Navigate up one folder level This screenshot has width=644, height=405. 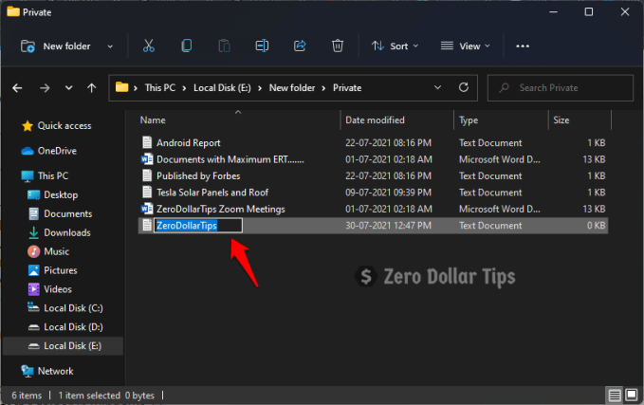[91, 88]
